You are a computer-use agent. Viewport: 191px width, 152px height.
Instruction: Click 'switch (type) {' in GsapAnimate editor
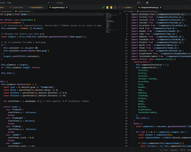tap(12, 107)
